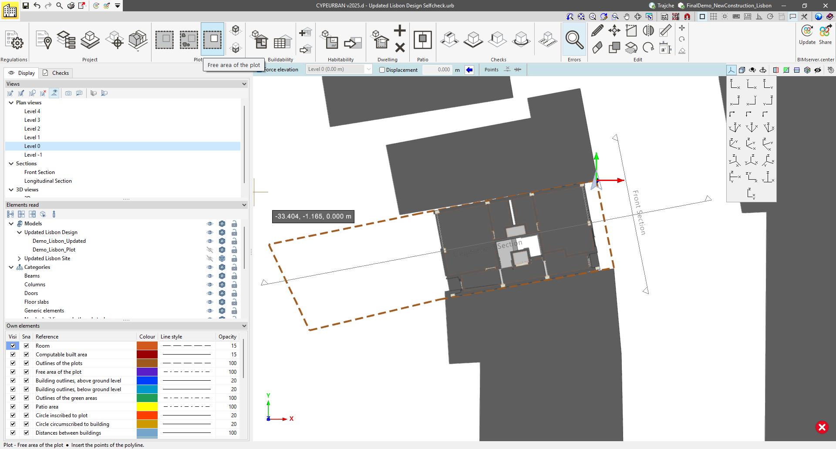Screen dimensions: 836x449
Task: Click the Errors magnifying glass icon
Action: coord(574,40)
